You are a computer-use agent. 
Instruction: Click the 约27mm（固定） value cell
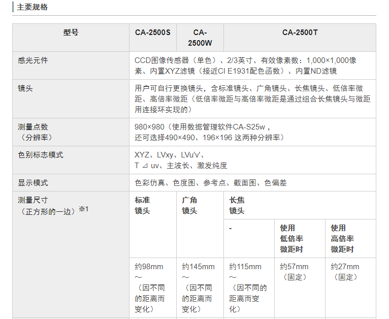coord(350,288)
